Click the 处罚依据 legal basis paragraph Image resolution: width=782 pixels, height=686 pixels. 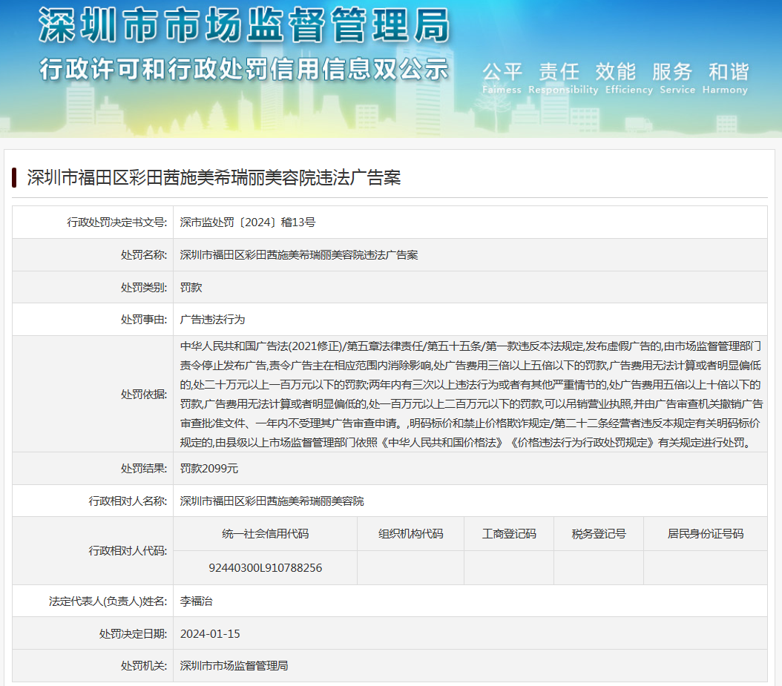[x=470, y=395]
